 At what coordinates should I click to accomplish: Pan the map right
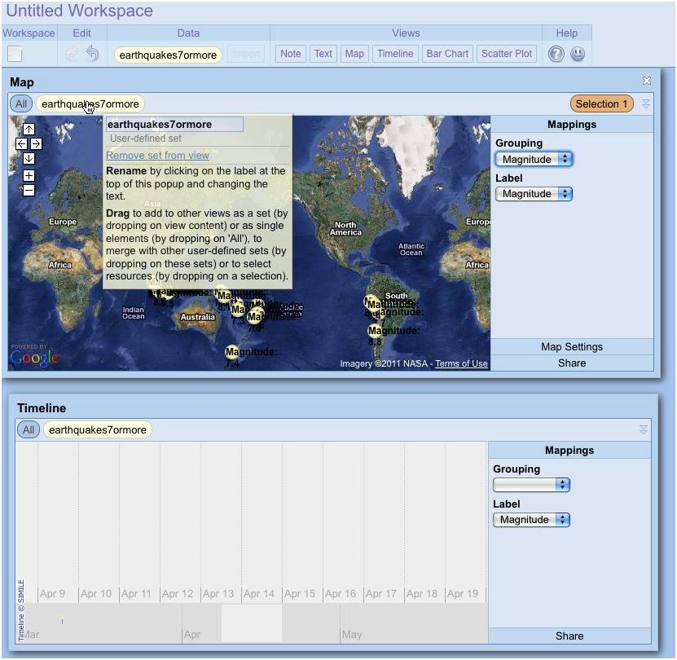click(x=37, y=143)
